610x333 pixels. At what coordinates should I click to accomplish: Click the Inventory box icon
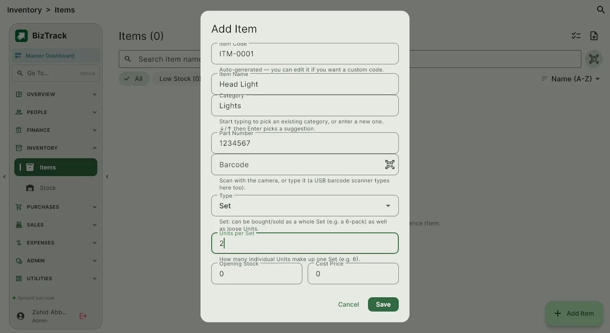pos(19,148)
